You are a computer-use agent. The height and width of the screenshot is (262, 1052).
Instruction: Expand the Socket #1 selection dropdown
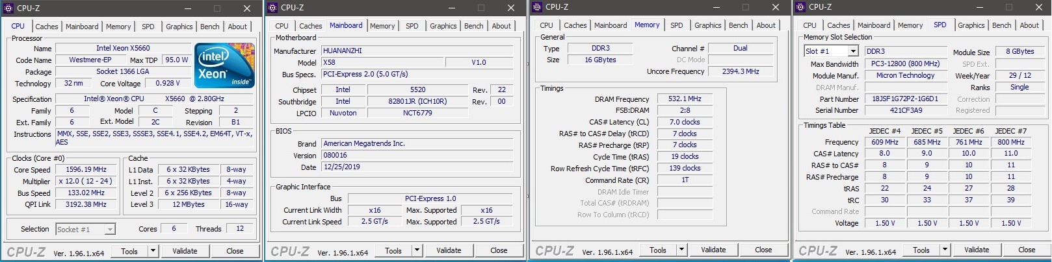(x=85, y=229)
